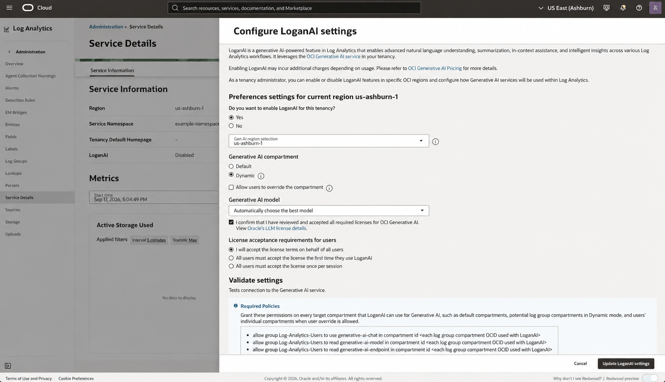Click Why don't I see Redwood link
The height and width of the screenshot is (382, 665).
(x=577, y=378)
